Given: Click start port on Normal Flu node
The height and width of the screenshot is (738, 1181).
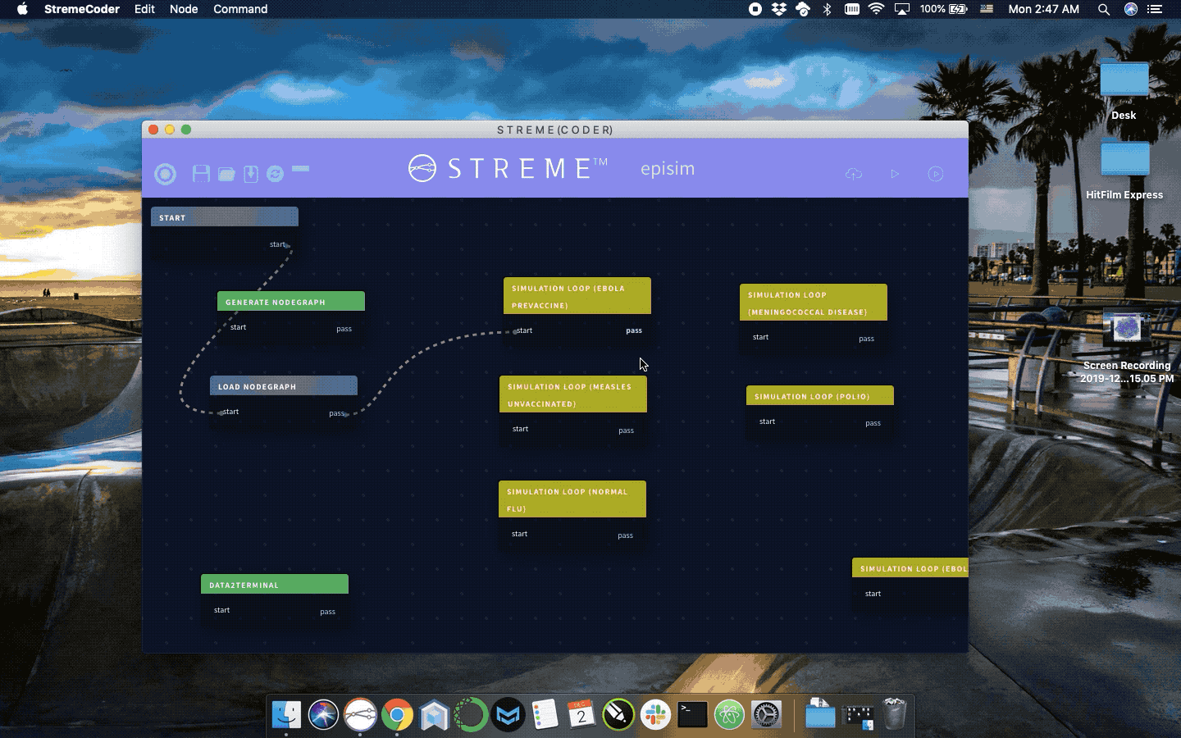Looking at the screenshot, I should [x=519, y=534].
